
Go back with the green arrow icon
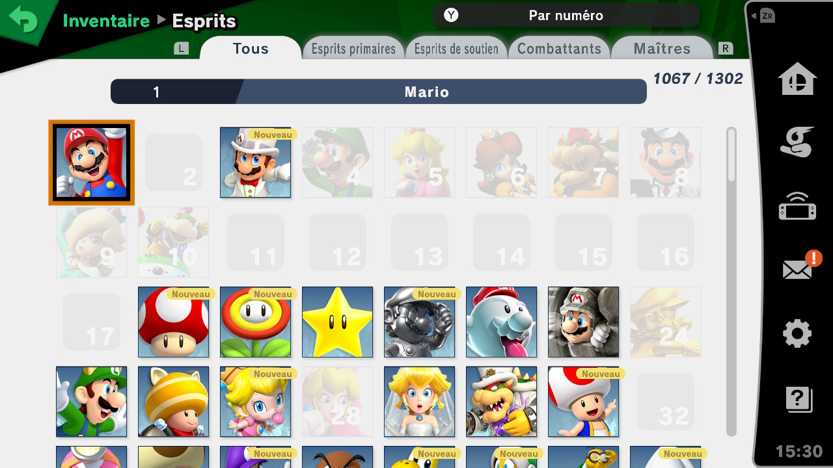pyautogui.click(x=23, y=19)
